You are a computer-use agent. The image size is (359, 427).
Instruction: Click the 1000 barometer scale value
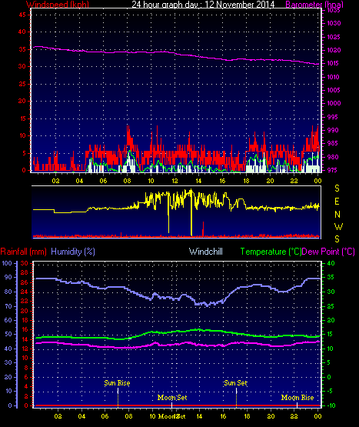click(334, 103)
